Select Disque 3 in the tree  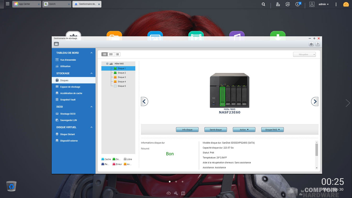(122, 77)
